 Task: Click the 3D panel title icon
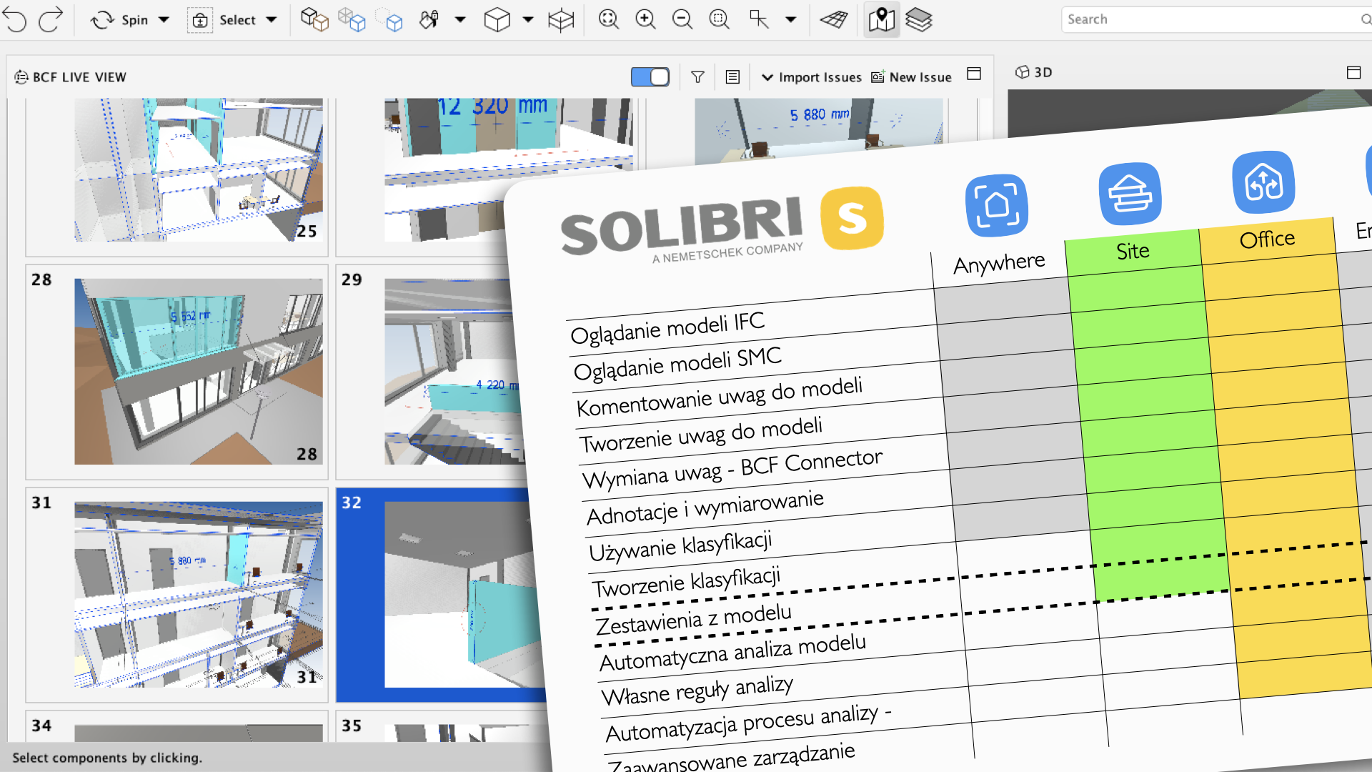pos(1023,72)
